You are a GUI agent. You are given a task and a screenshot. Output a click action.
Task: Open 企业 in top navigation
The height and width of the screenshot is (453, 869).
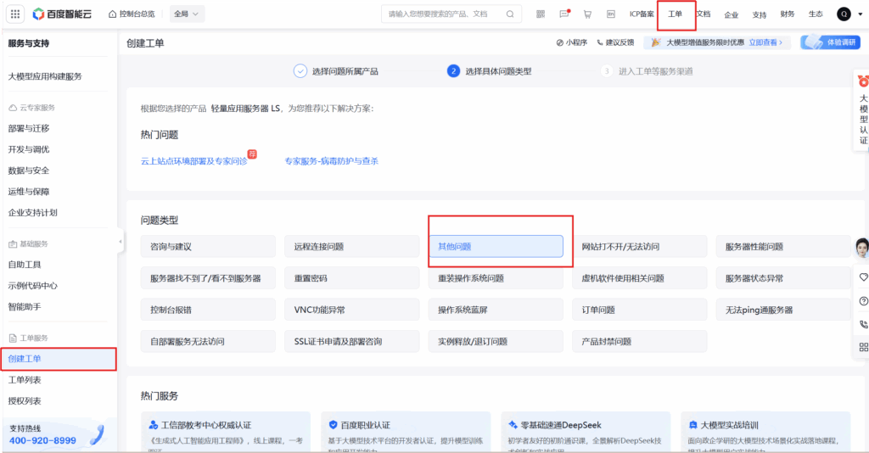coord(732,15)
